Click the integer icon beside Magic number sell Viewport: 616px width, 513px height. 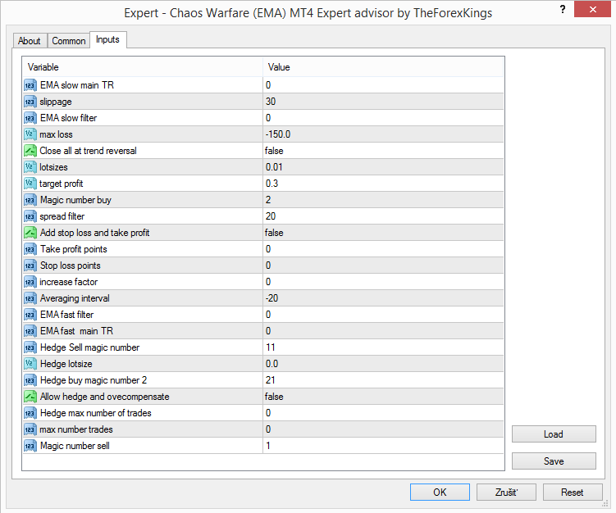(30, 446)
